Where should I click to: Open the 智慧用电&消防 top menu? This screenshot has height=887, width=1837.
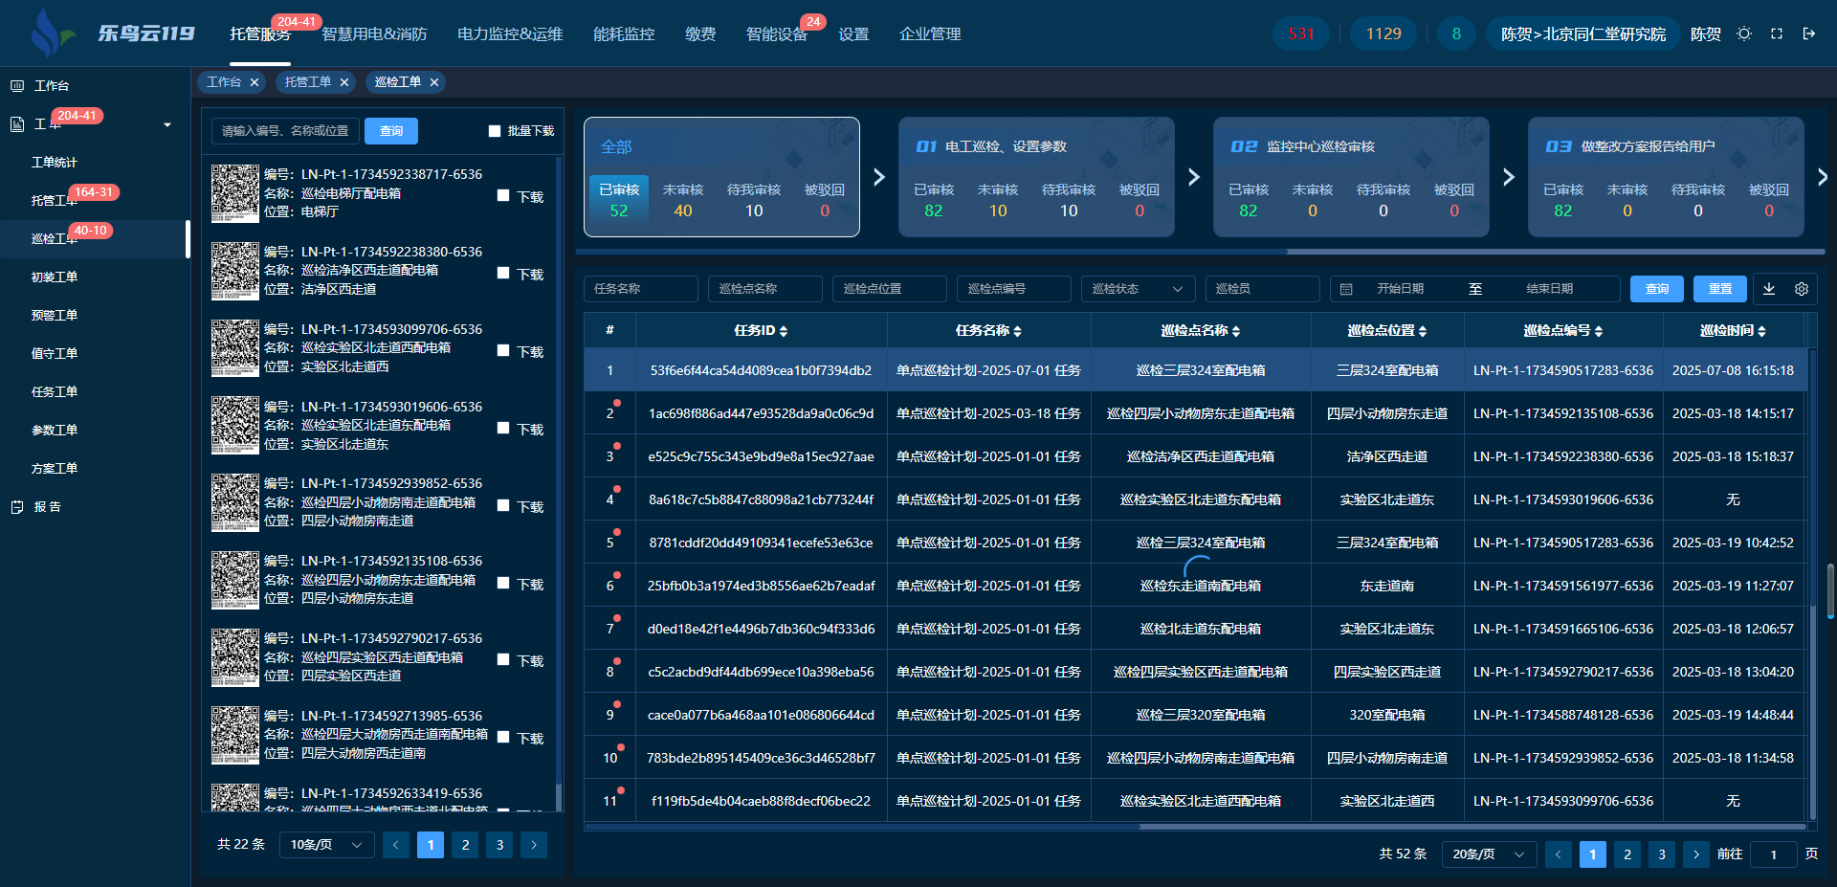pos(374,34)
